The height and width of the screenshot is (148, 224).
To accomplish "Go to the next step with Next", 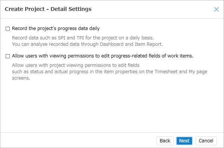I will [x=184, y=141].
